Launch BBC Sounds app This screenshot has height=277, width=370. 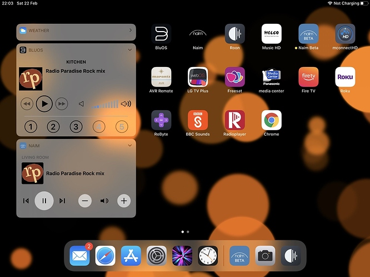coord(198,120)
